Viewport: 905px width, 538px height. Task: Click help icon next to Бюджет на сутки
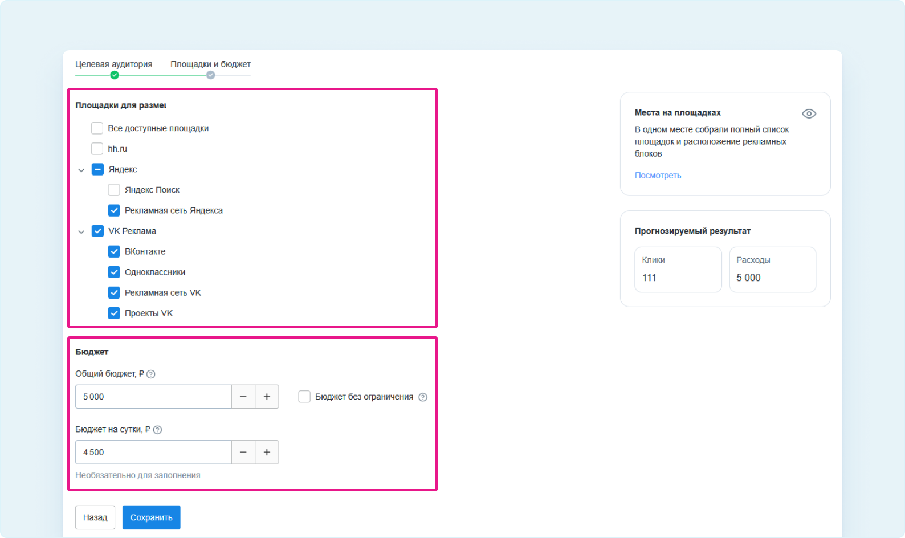pyautogui.click(x=158, y=430)
